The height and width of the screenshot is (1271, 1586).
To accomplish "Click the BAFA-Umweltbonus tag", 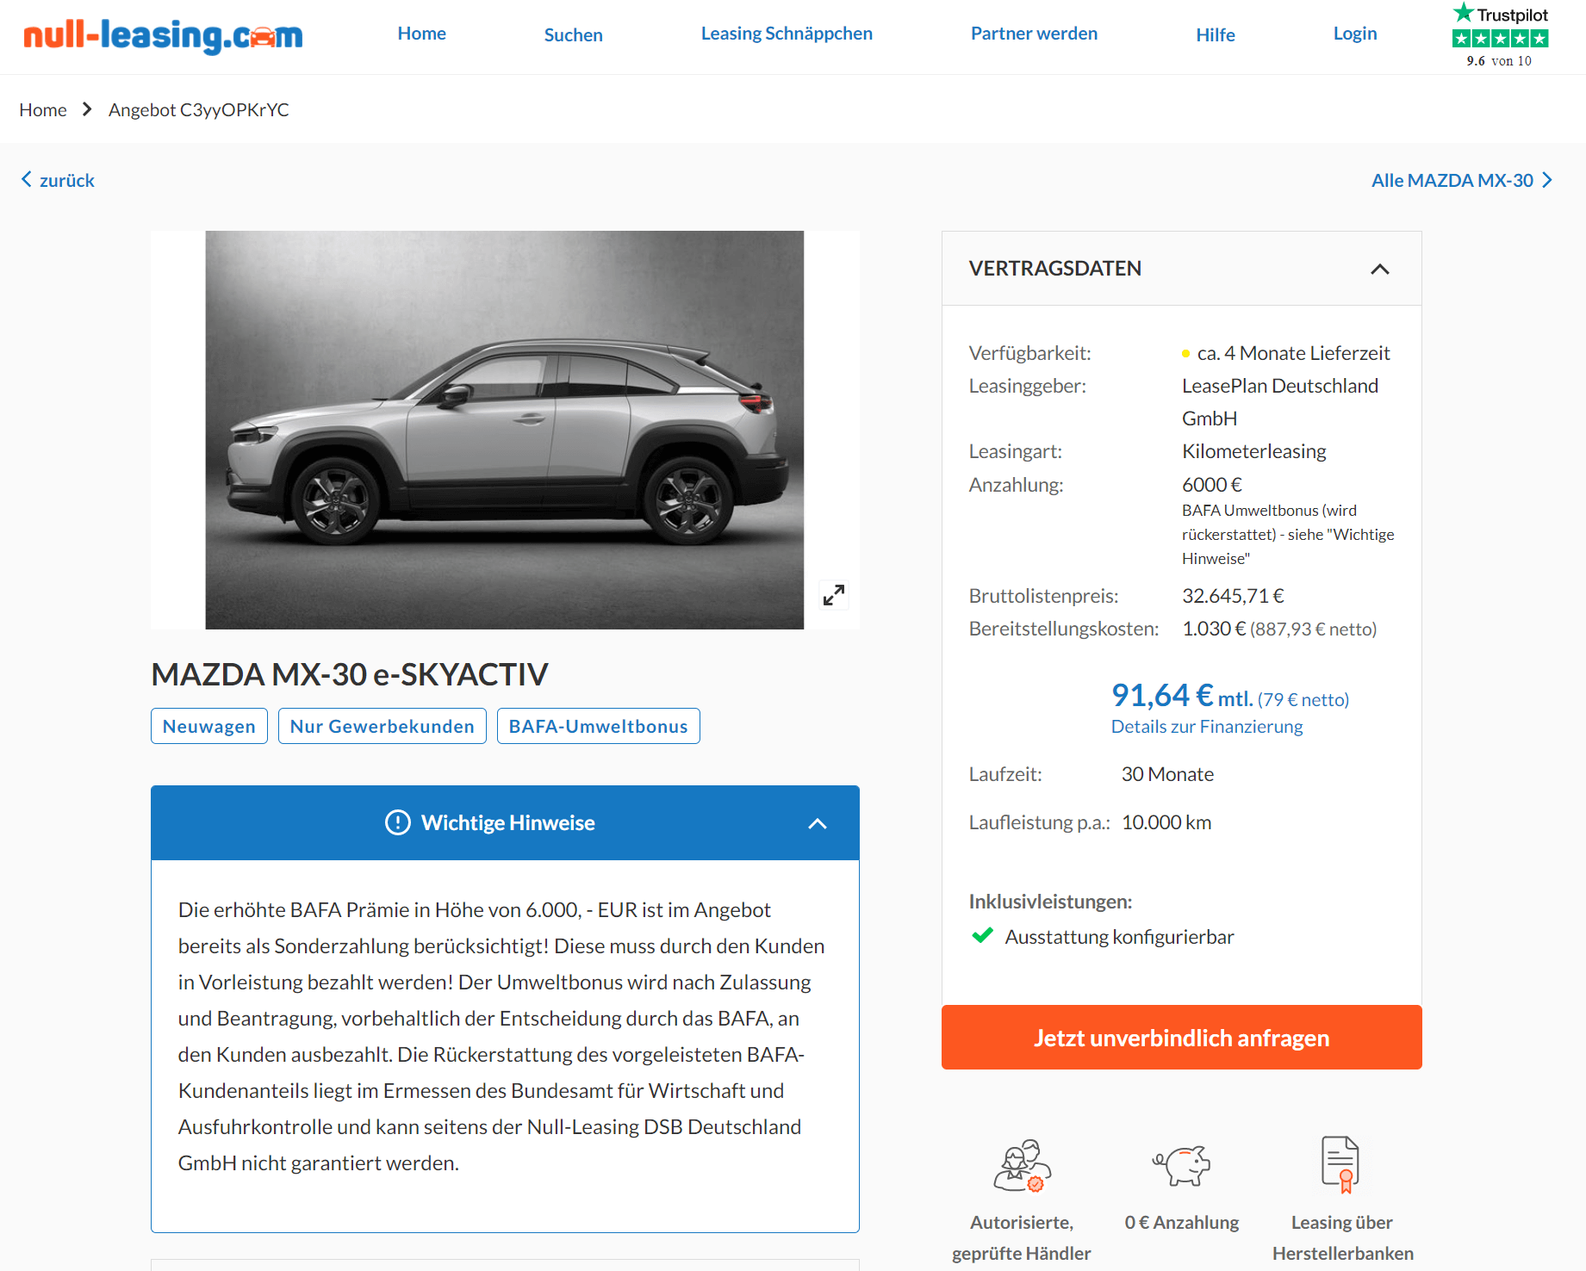I will [598, 726].
